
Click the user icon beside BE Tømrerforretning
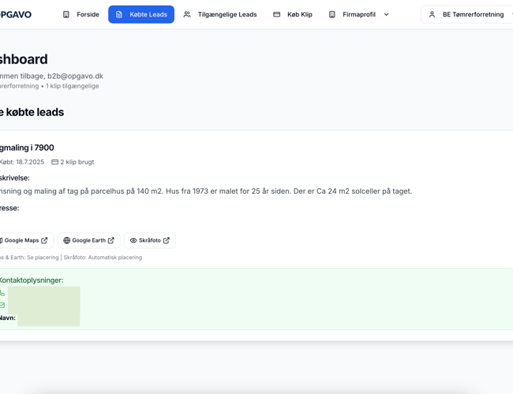[x=432, y=14]
